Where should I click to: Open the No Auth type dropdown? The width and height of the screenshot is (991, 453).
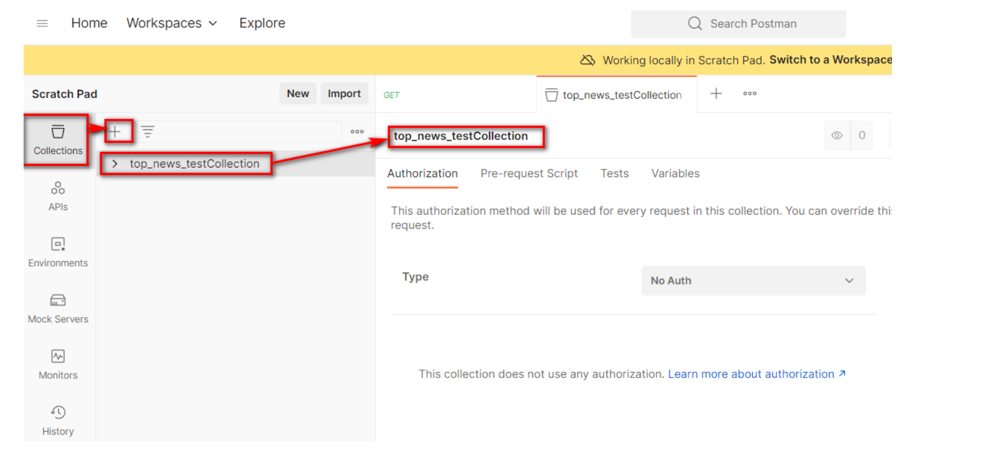pos(753,280)
